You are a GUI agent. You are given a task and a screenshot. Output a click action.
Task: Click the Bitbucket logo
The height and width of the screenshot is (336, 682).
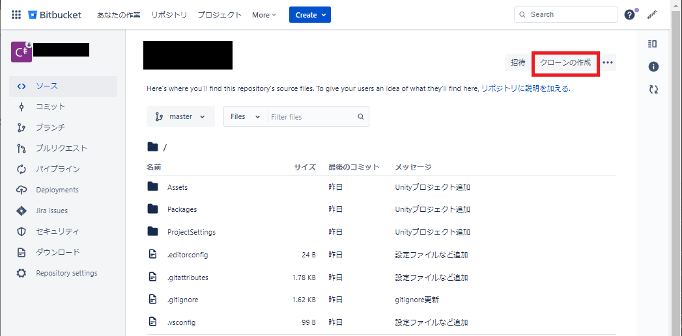55,15
